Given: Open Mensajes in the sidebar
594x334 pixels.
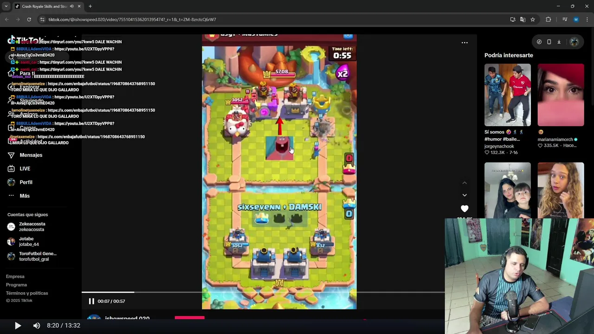Looking at the screenshot, I should (31, 155).
